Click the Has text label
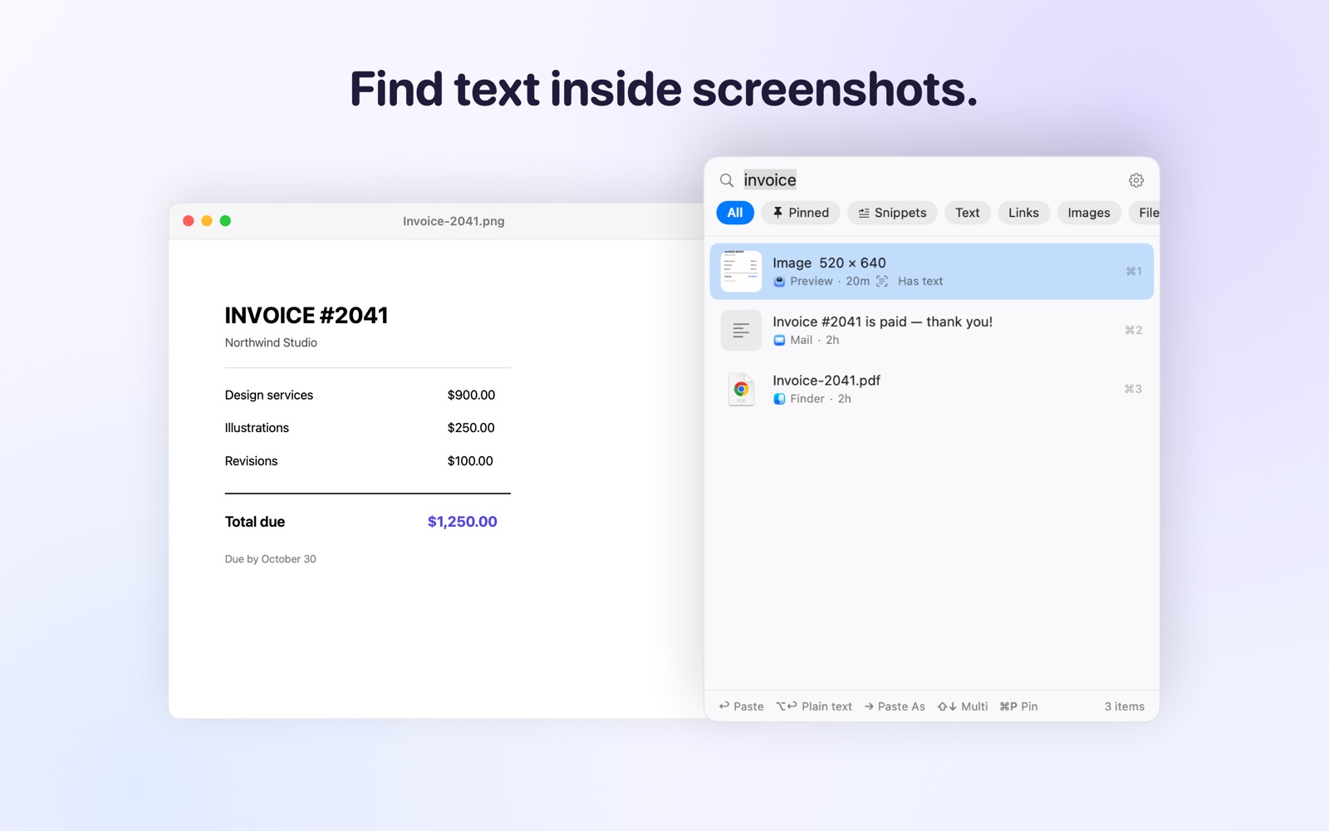The height and width of the screenshot is (831, 1329). [920, 282]
